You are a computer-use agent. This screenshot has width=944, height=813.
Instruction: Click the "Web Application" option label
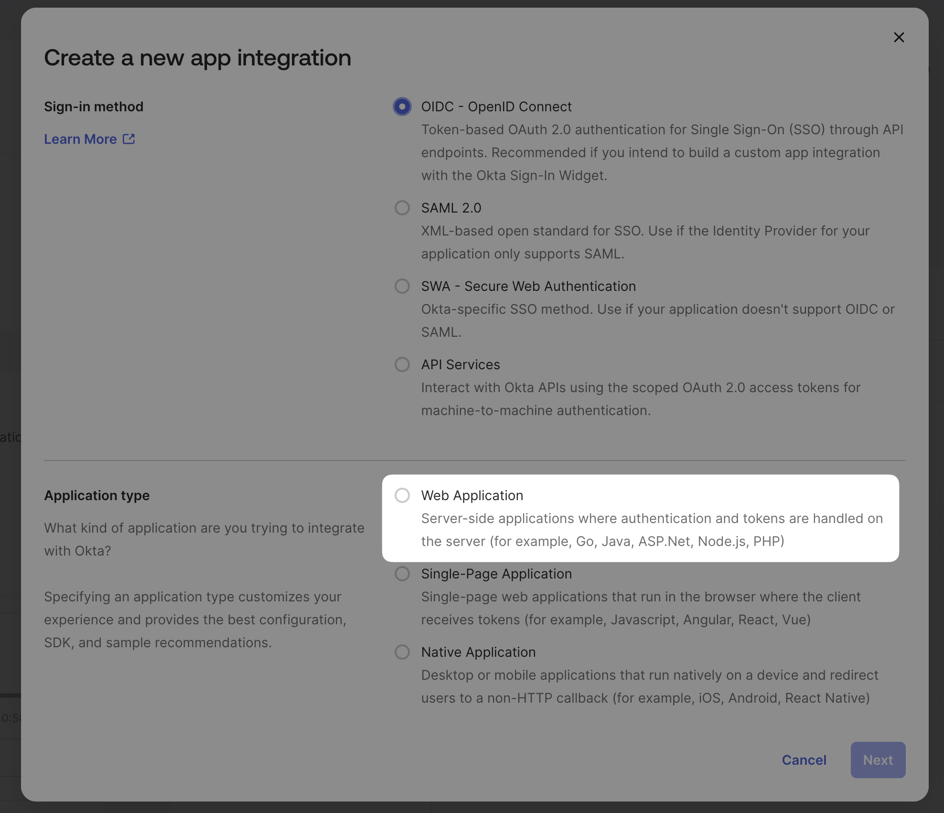472,495
